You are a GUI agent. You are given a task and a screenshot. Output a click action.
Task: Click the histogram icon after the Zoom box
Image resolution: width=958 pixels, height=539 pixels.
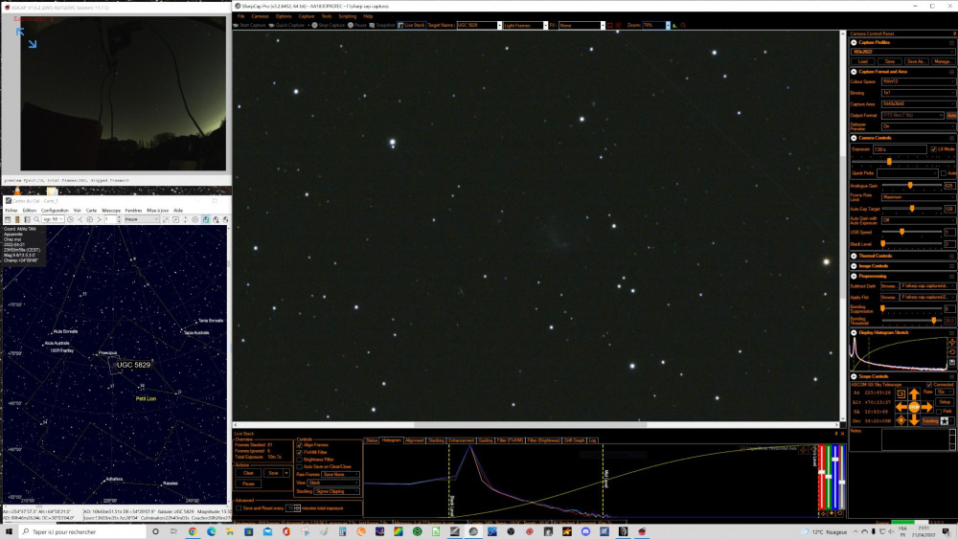(x=675, y=26)
